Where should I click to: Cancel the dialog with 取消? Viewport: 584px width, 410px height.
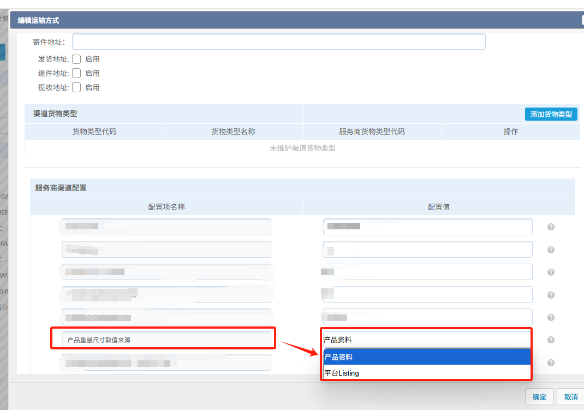click(571, 397)
